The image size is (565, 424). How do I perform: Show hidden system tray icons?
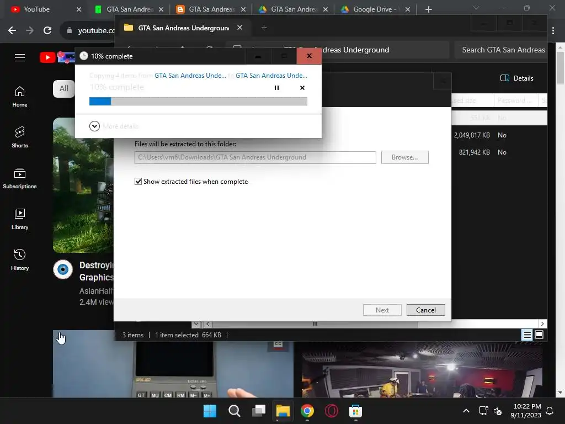(466, 411)
